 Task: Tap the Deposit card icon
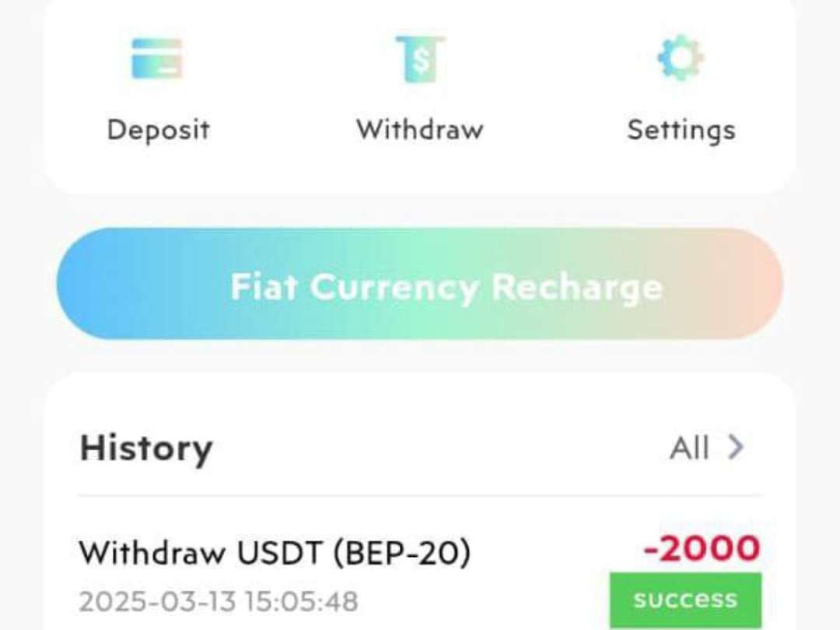(x=157, y=58)
